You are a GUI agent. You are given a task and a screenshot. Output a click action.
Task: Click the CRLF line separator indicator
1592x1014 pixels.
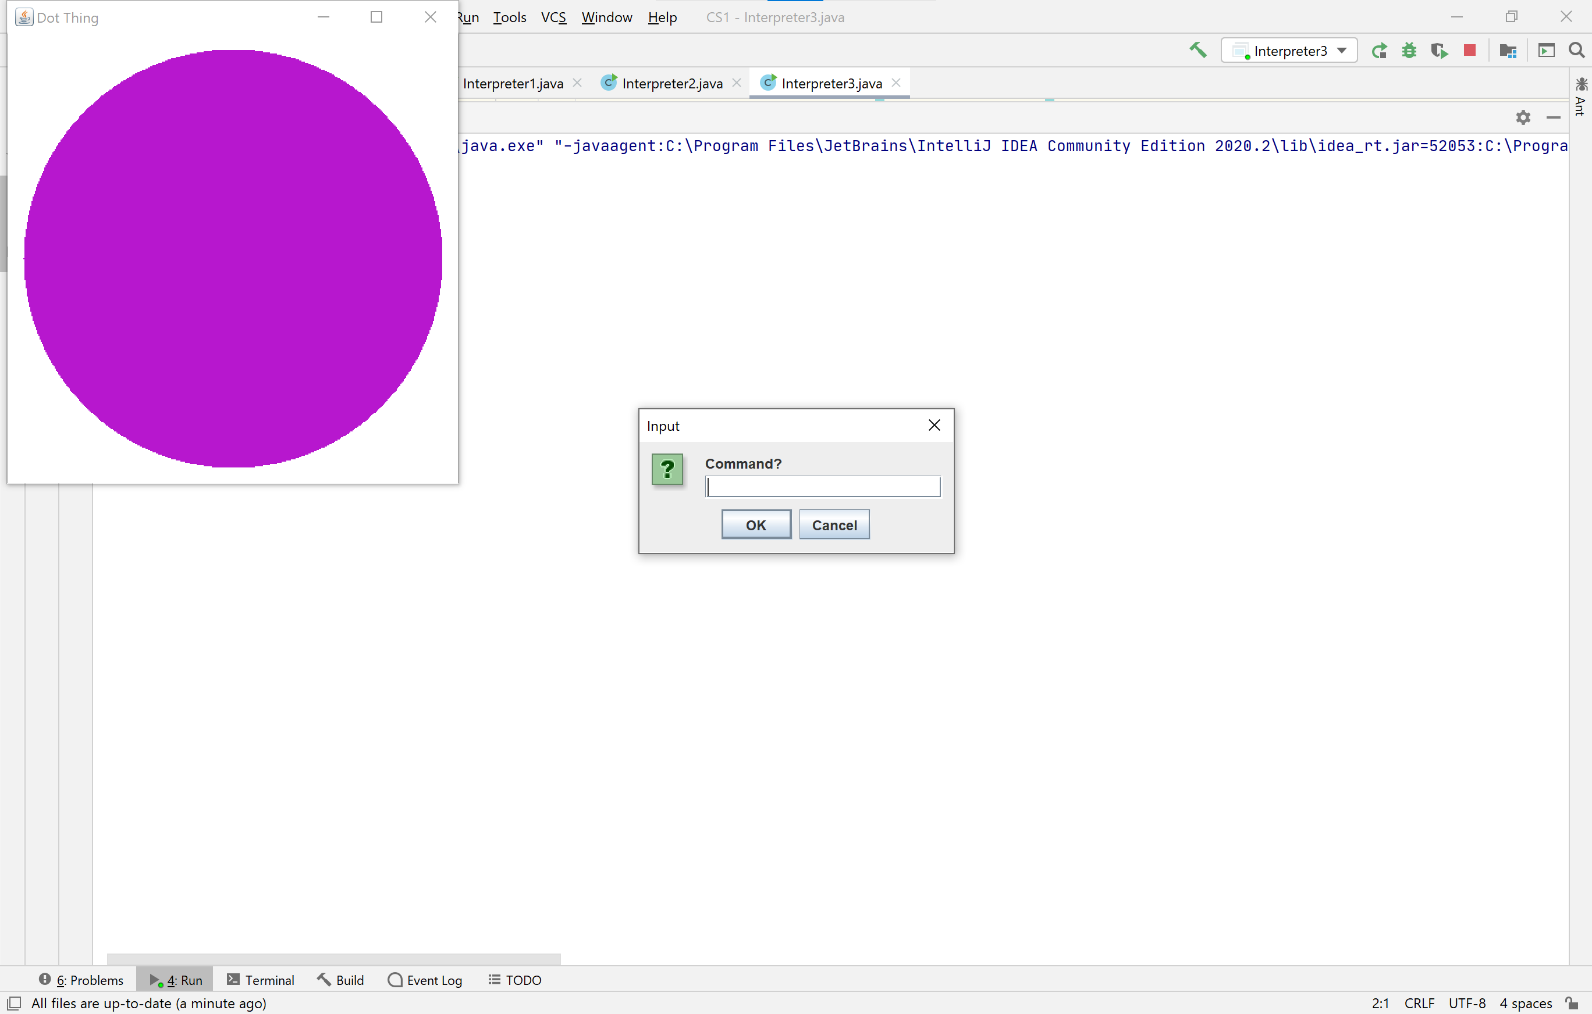pyautogui.click(x=1419, y=1003)
